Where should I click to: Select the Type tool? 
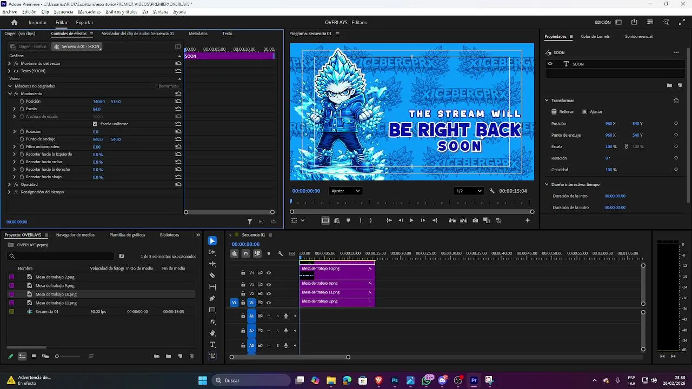tap(212, 345)
